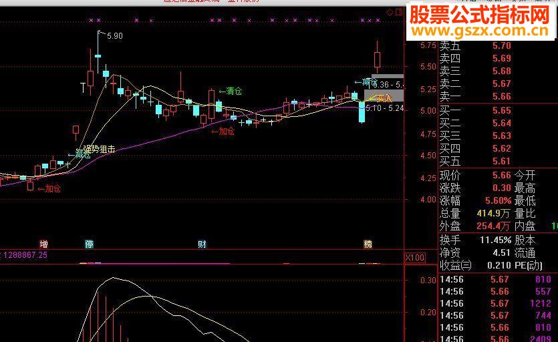Screen dimensions: 558x342
Task: Select the 买一 bid row at 5.65
Action: pyautogui.click(x=475, y=110)
